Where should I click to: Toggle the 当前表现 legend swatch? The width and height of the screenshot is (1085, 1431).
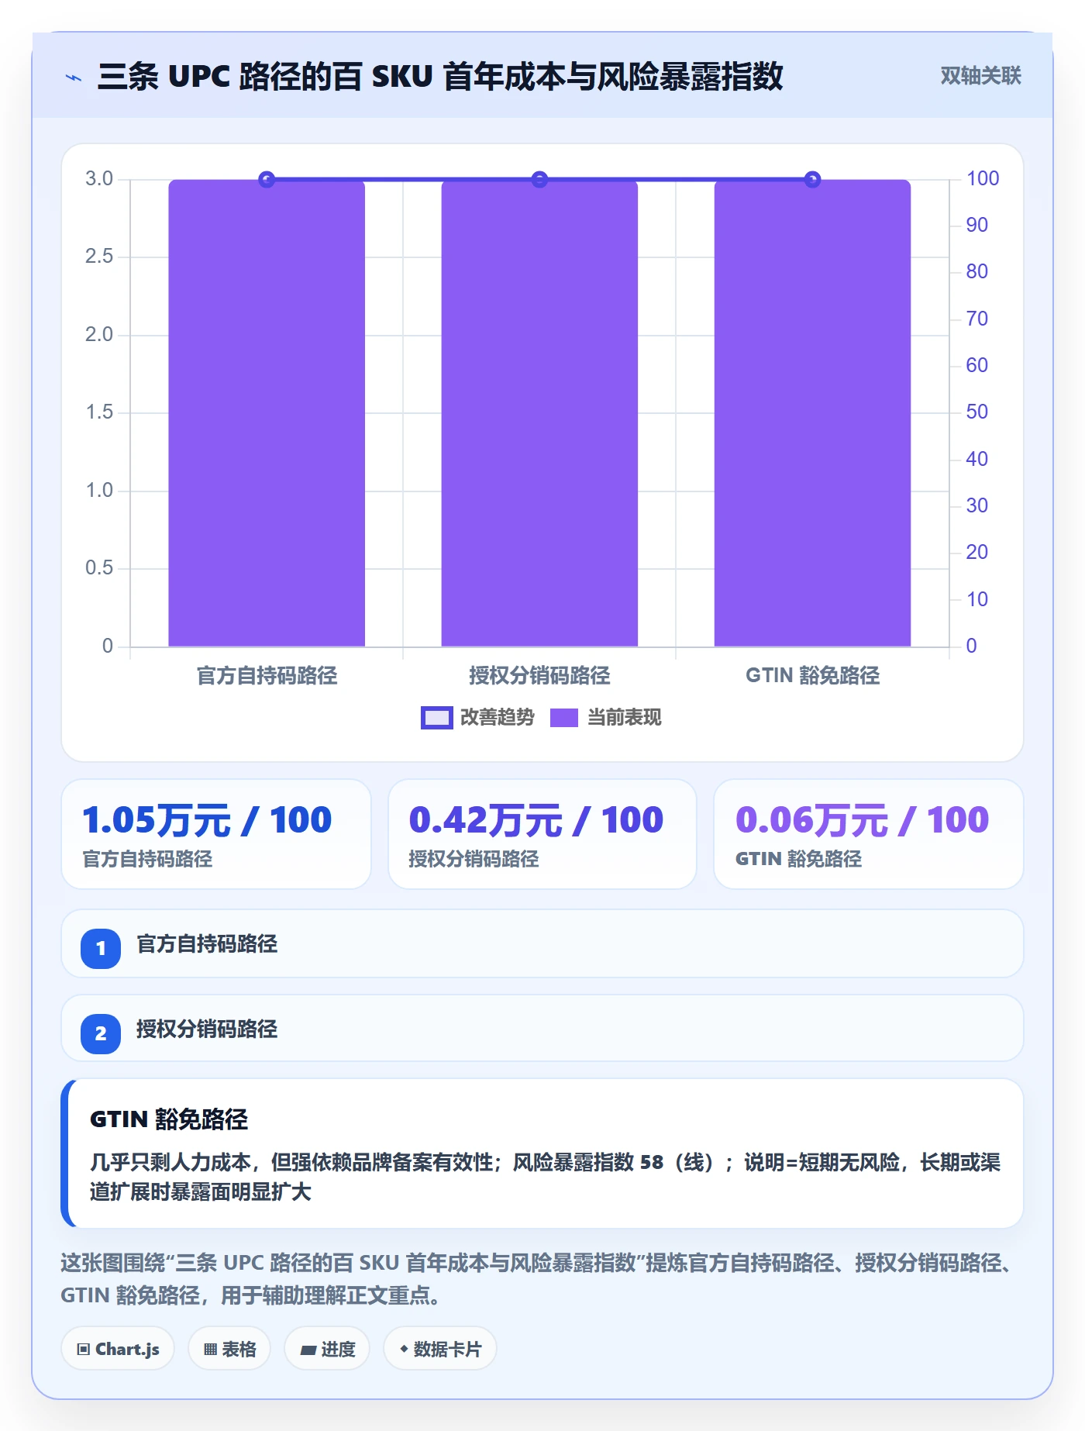pyautogui.click(x=564, y=718)
